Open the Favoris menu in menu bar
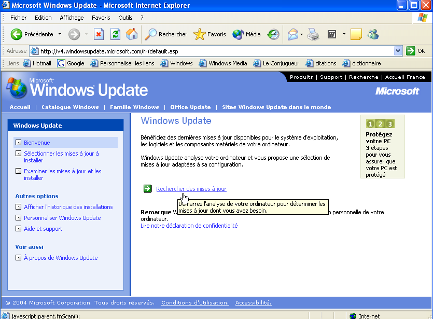This screenshot has width=433, height=319. tap(101, 18)
